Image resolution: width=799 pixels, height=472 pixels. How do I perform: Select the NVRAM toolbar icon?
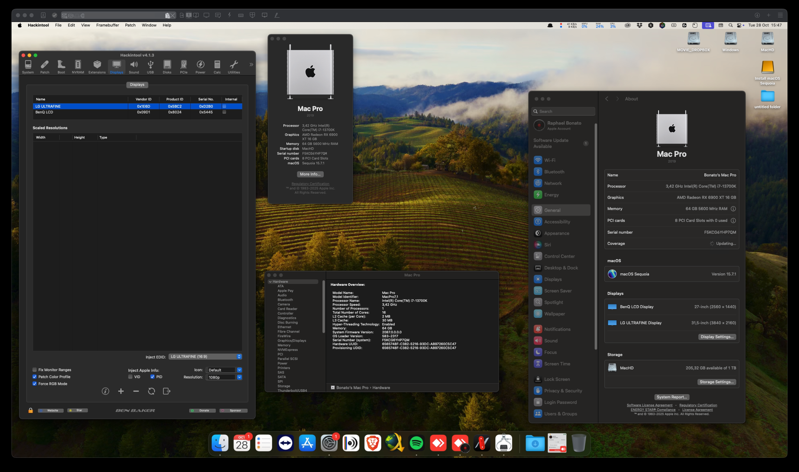pos(78,67)
